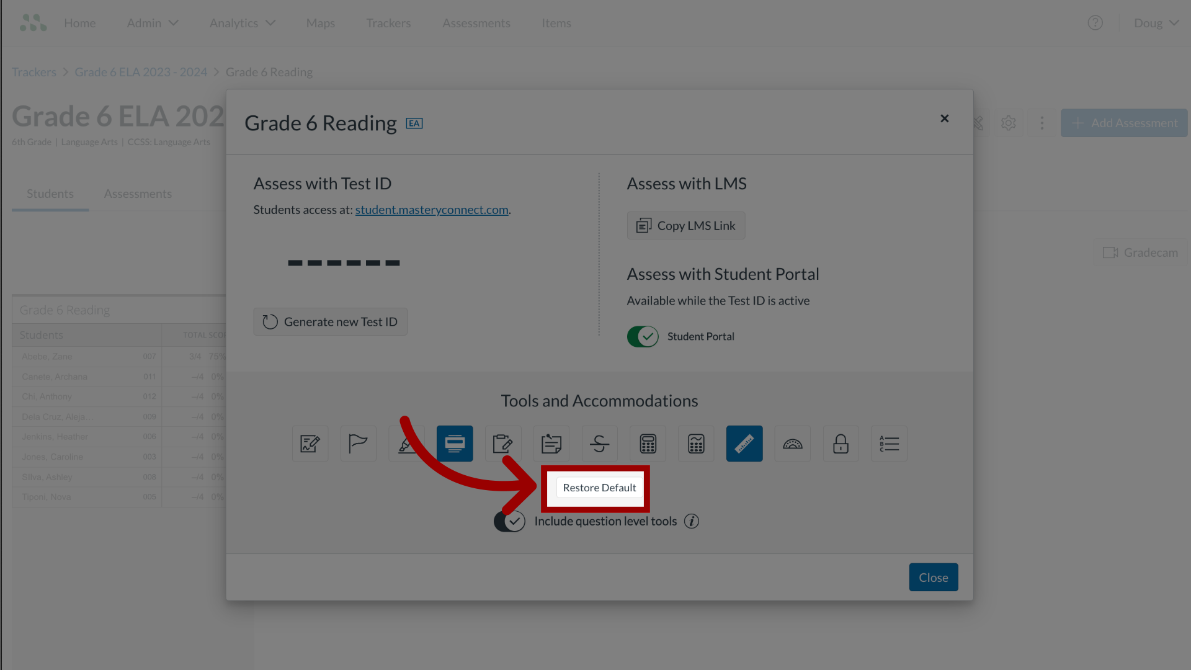
Task: Open the student.masteryconnect.com link
Action: coord(432,210)
